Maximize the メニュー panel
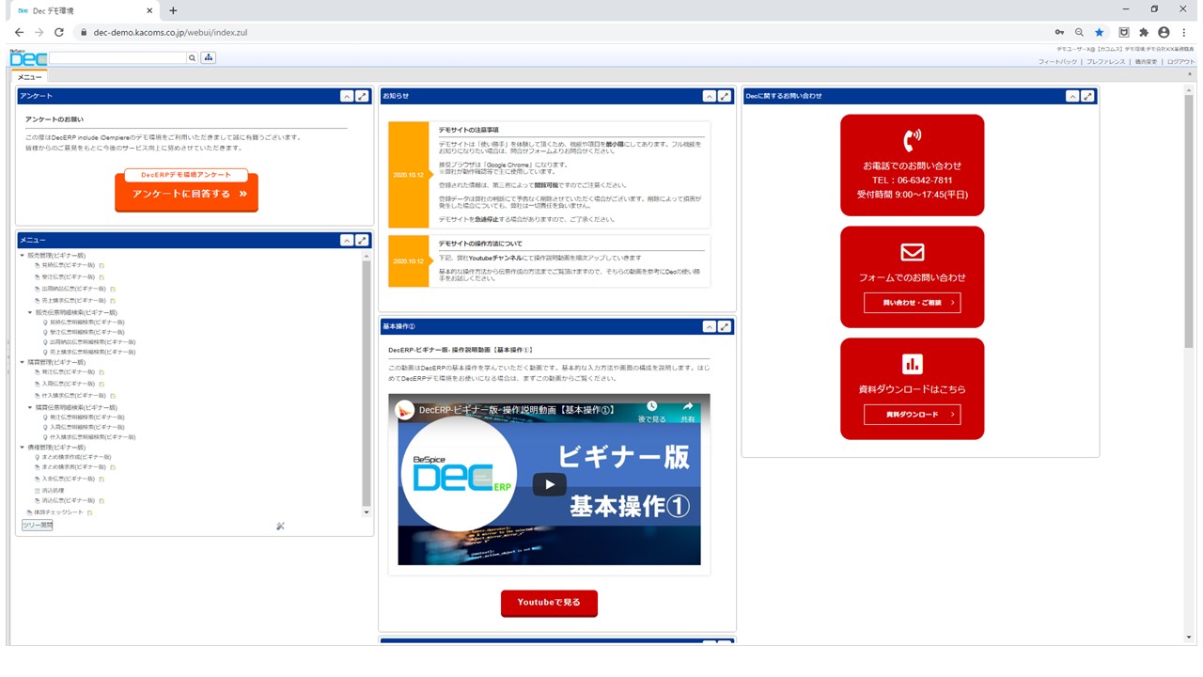 (362, 241)
